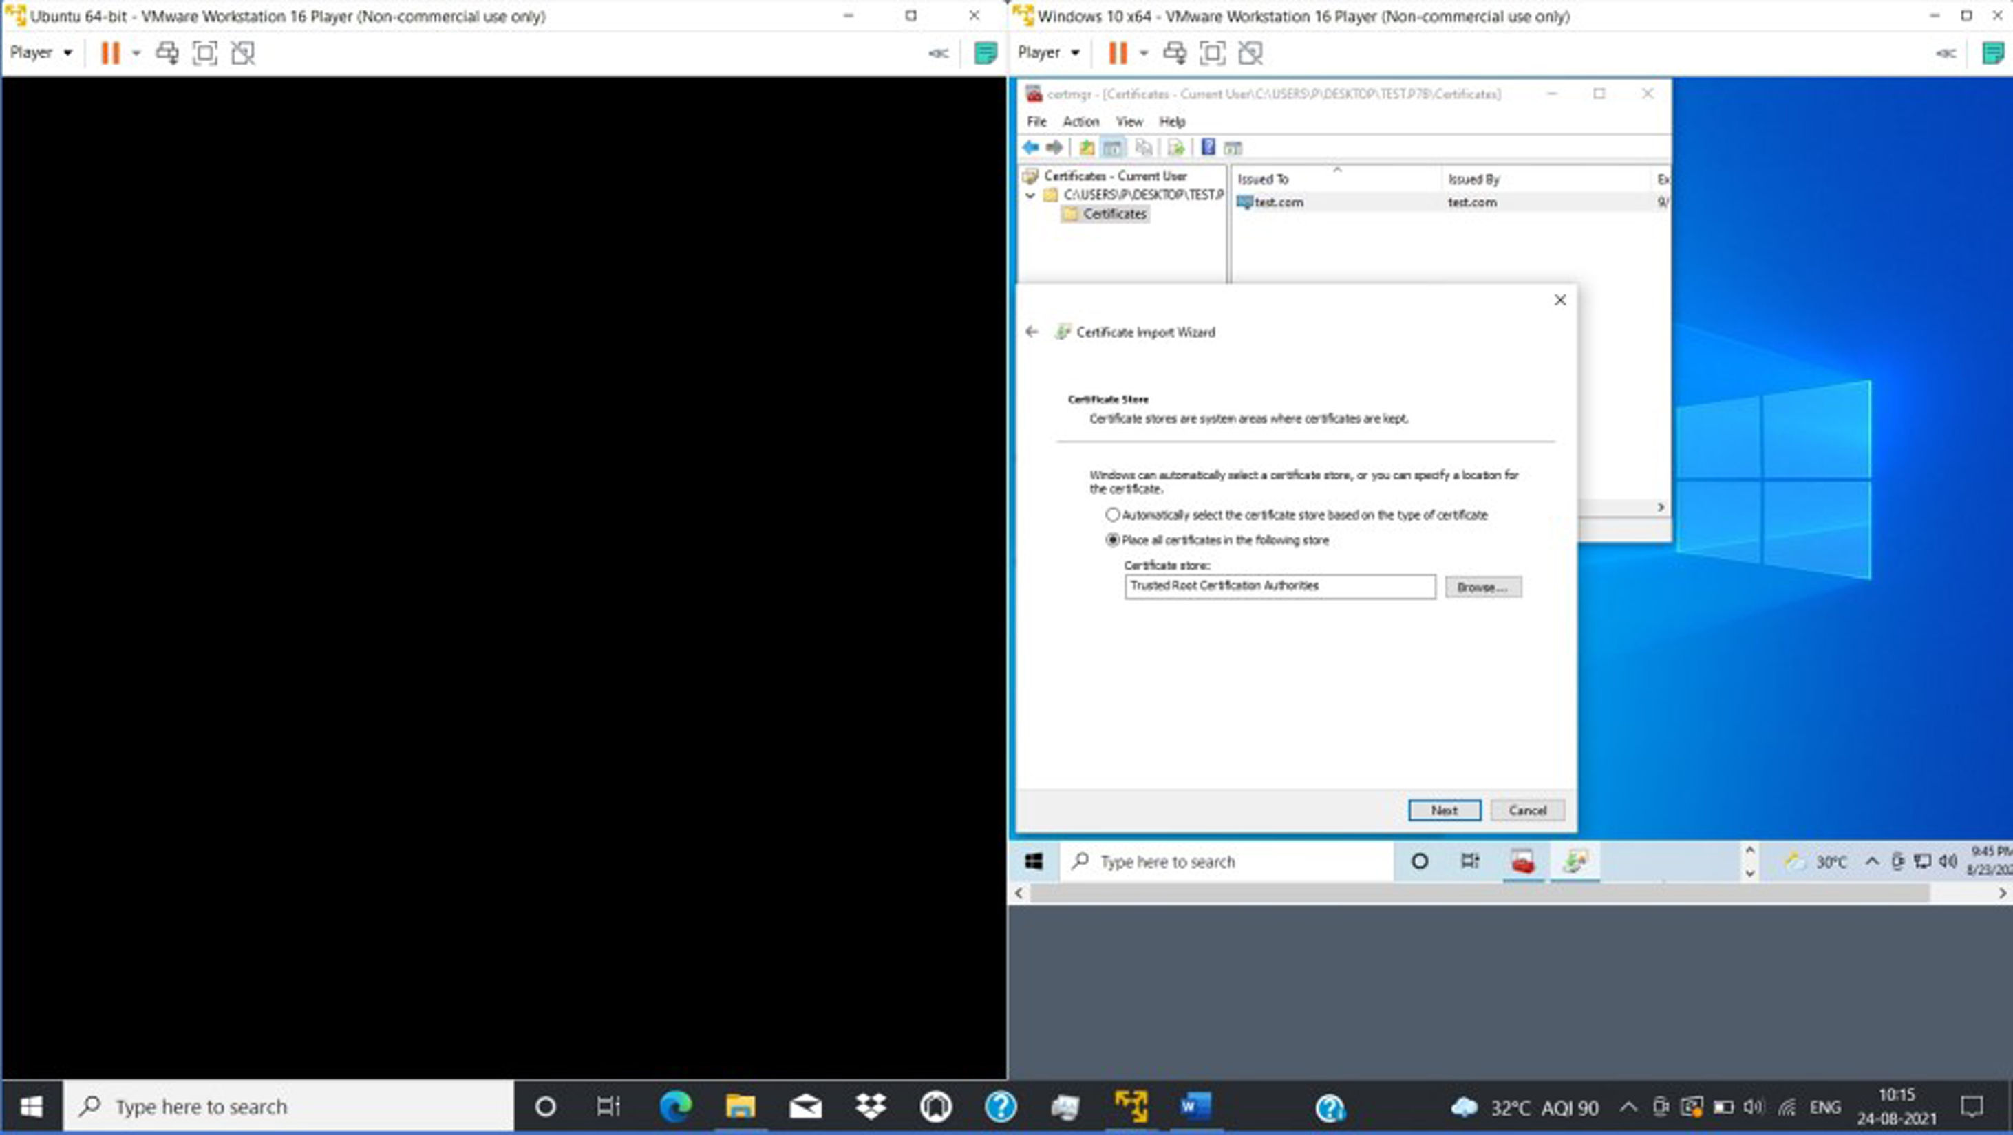Open the View menu in certmgr
2013x1135 pixels.
[x=1129, y=121]
